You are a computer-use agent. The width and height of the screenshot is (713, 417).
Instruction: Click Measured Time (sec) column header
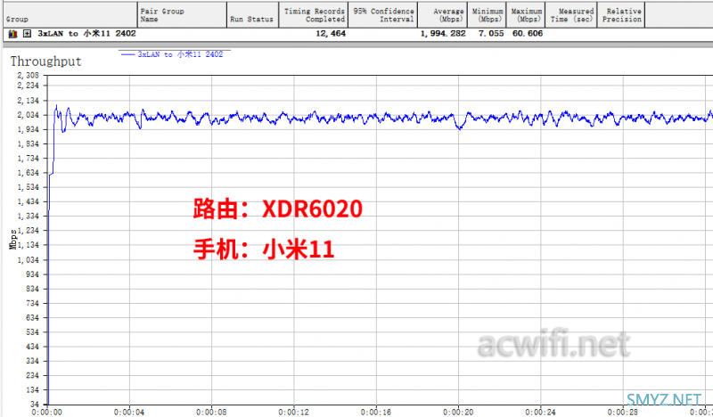[x=571, y=15]
